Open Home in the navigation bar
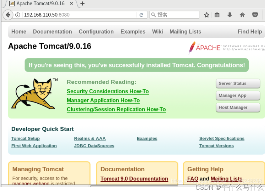269x194 pixels. (x=19, y=32)
